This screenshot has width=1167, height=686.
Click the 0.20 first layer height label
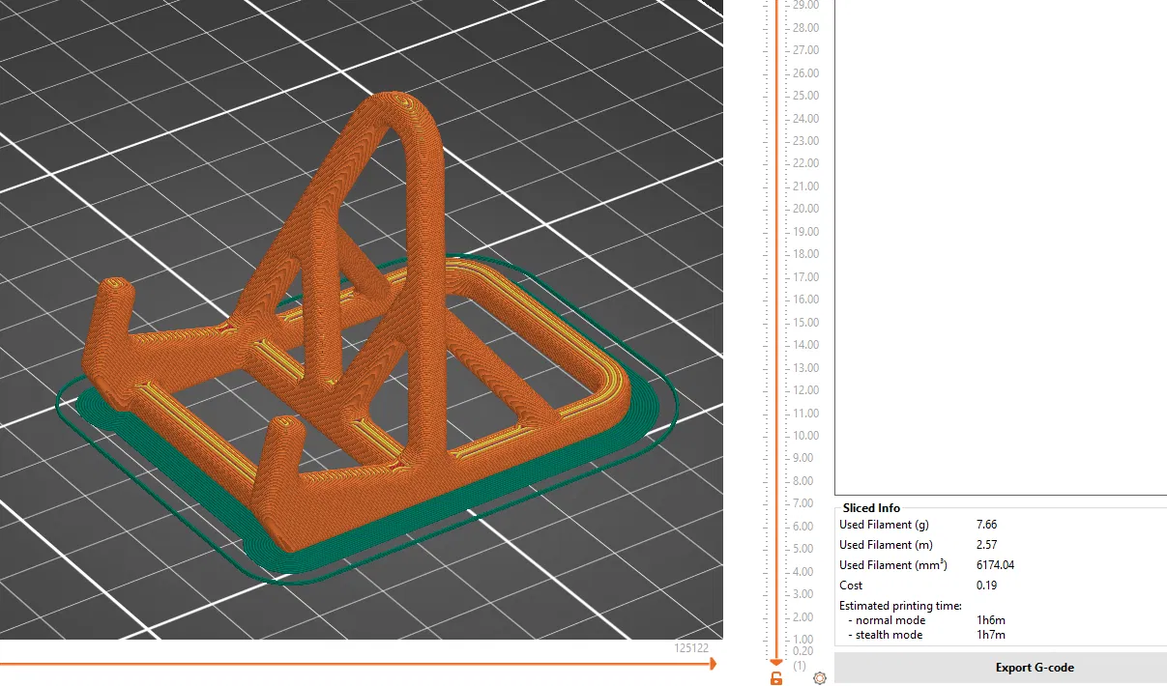pyautogui.click(x=802, y=651)
